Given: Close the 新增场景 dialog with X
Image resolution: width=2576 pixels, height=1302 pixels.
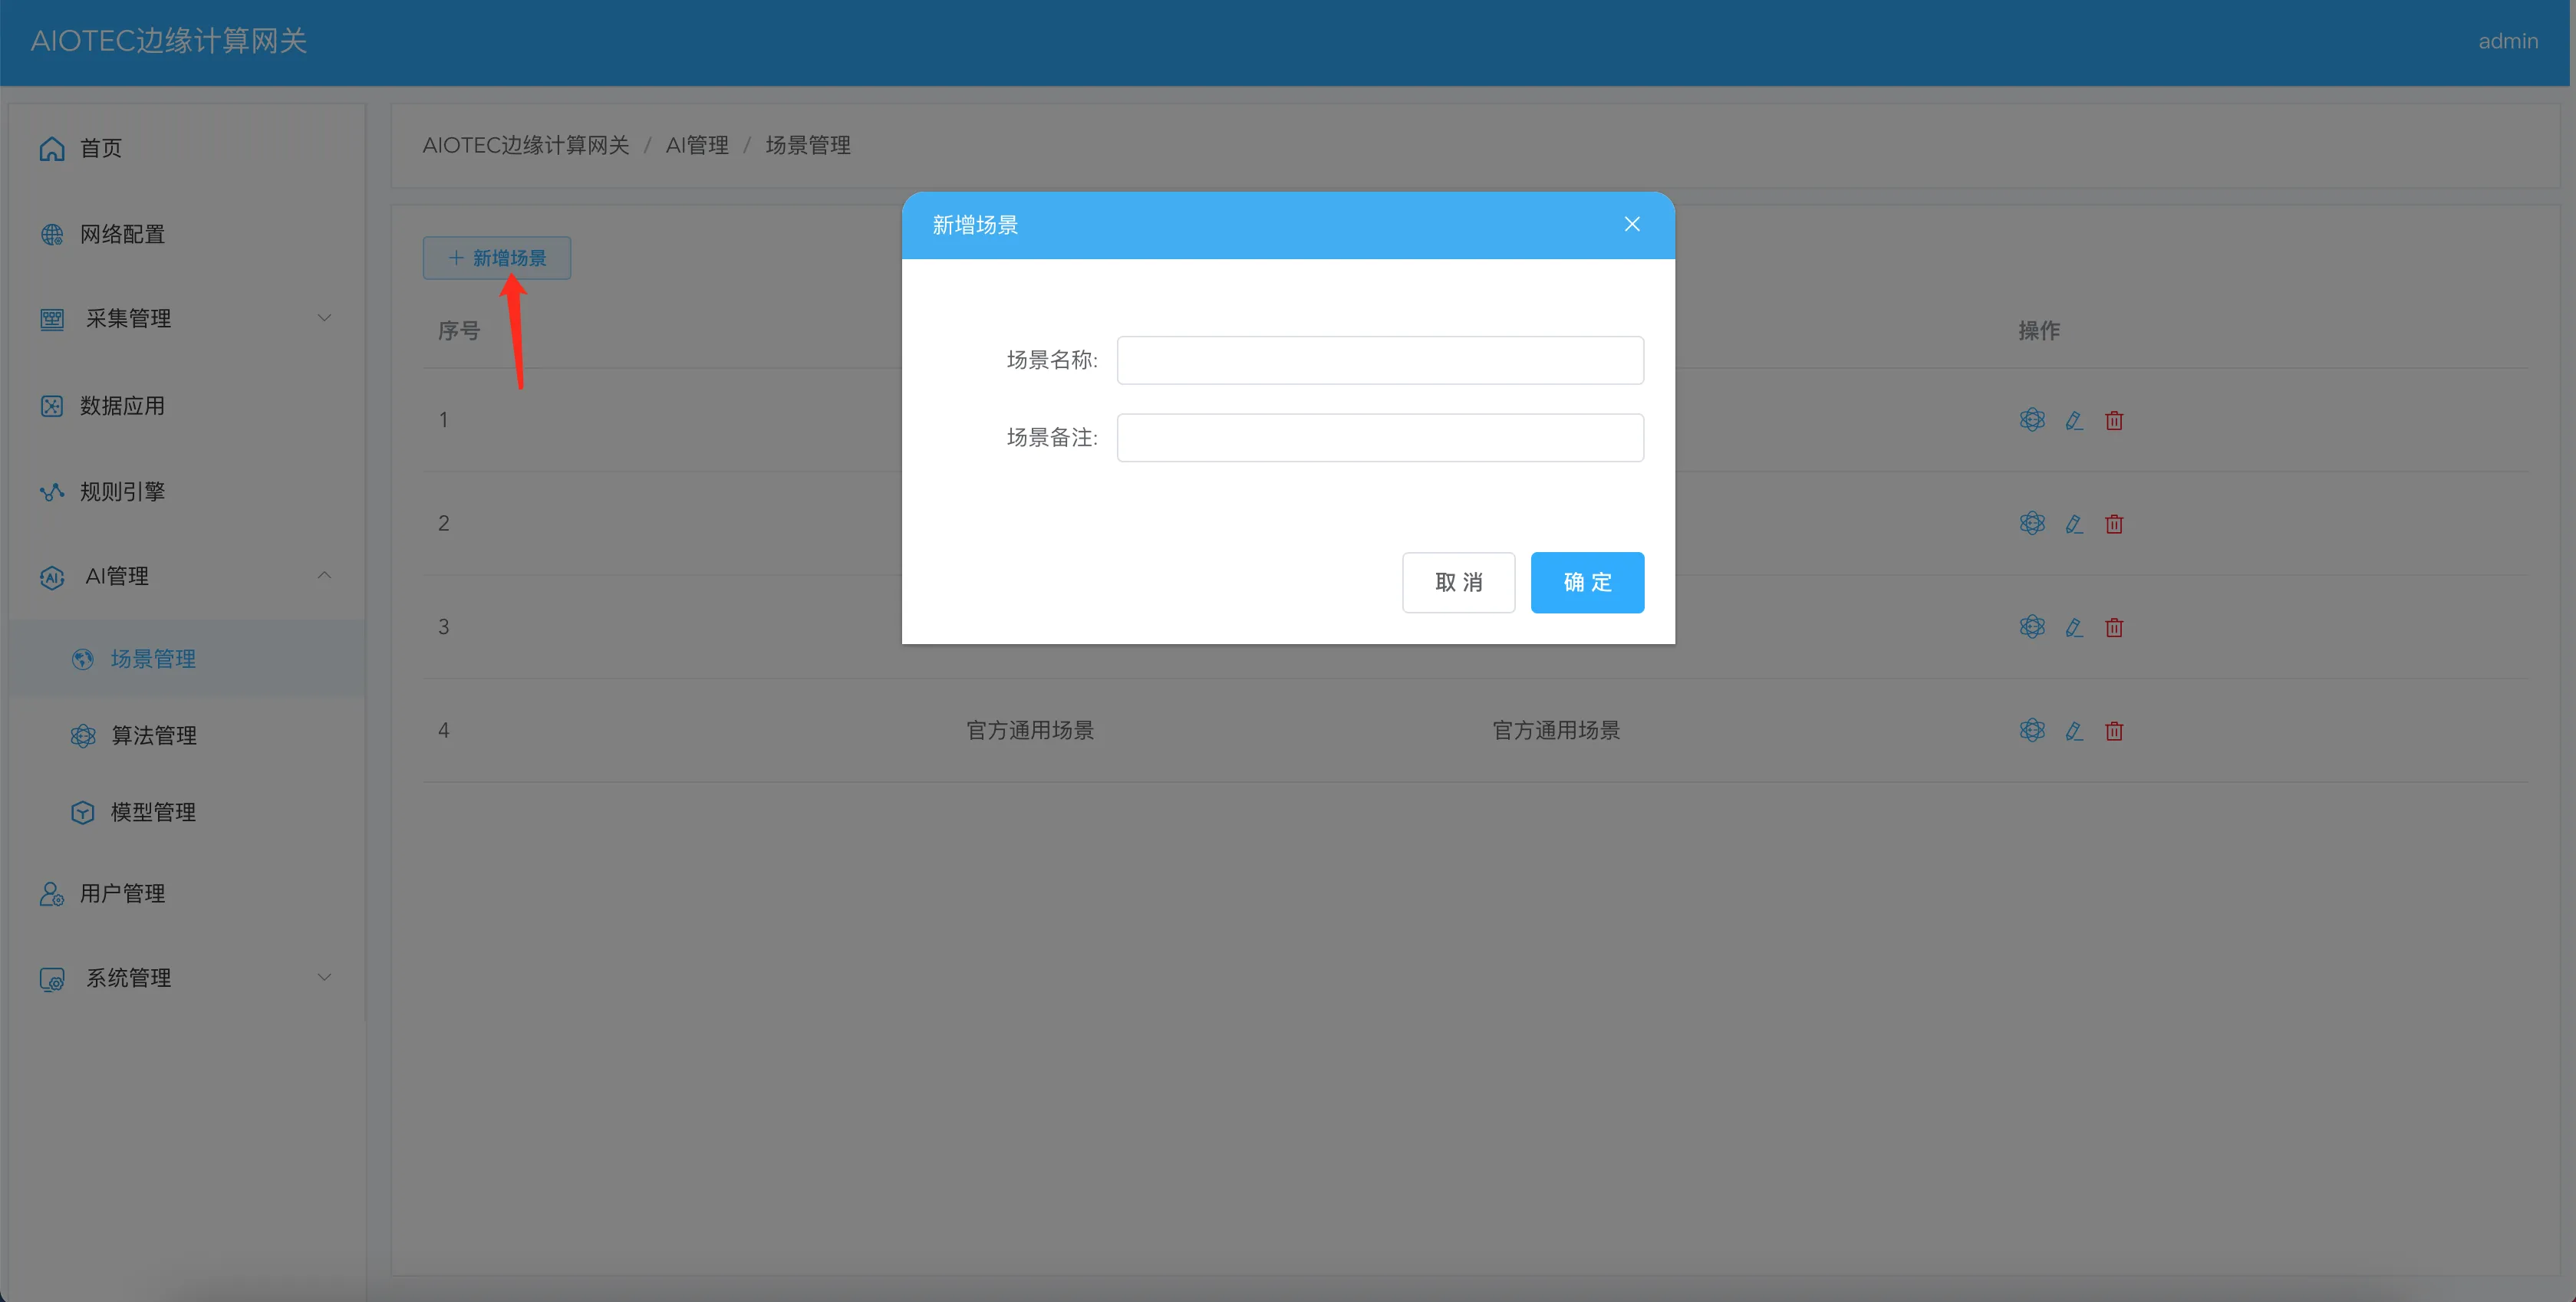Looking at the screenshot, I should click(x=1631, y=225).
